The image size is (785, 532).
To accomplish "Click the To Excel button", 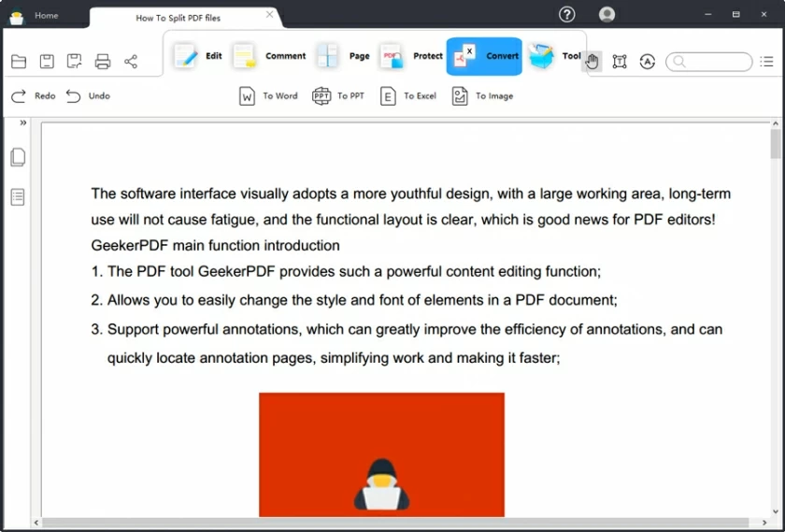I will (408, 95).
